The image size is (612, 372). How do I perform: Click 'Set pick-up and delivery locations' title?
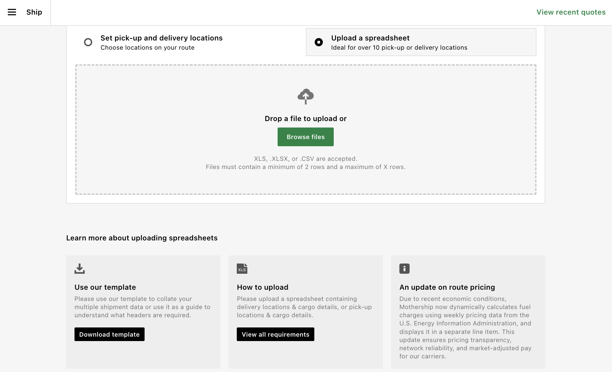coord(162,38)
